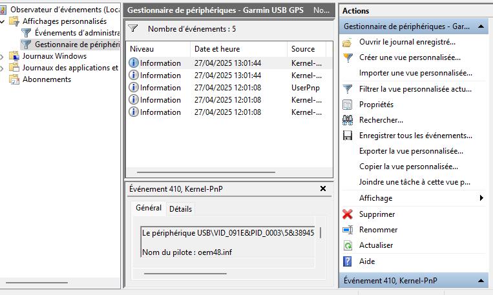Click the Gestionnaire de périphériques filter icon in tree
Viewport: 493px width, 295px height.
pos(26,45)
